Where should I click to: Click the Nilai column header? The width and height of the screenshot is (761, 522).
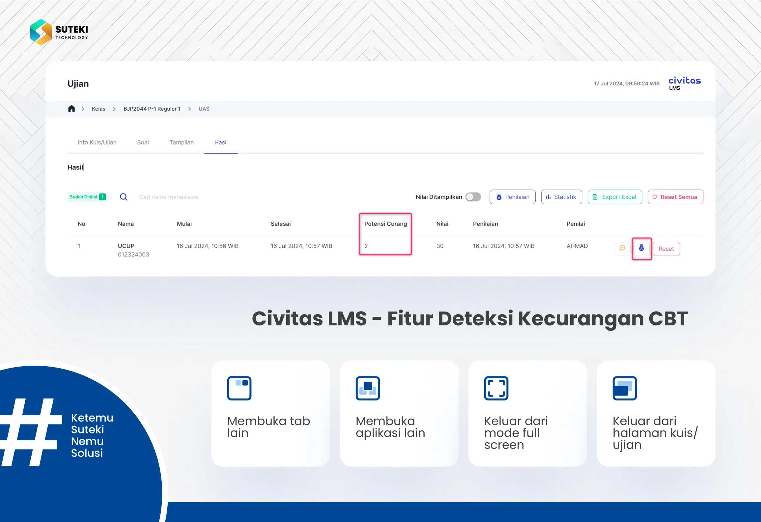pos(442,224)
